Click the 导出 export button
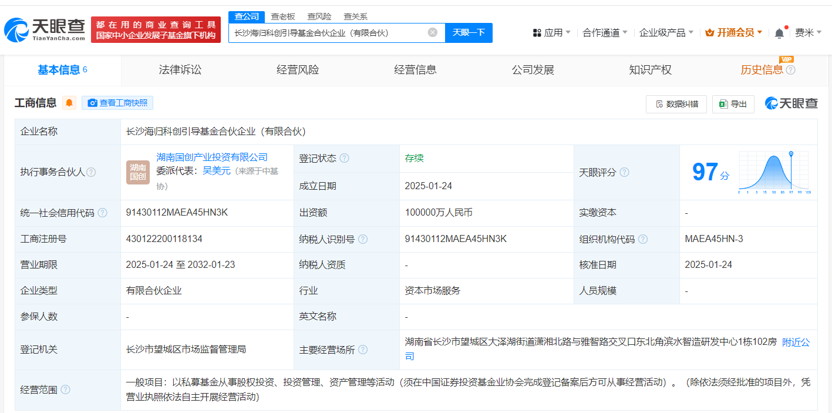Image resolution: width=832 pixels, height=413 pixels. coord(733,104)
